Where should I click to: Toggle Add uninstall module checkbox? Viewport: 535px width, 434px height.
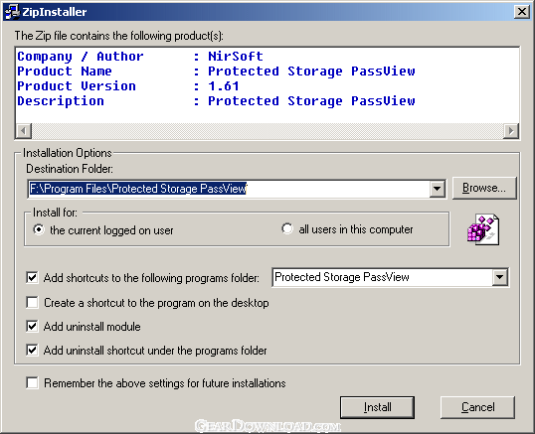click(x=32, y=326)
